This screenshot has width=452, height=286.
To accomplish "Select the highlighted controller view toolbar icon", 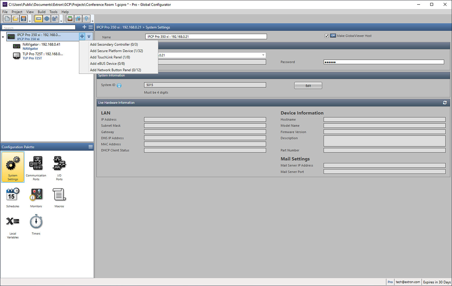I will [x=39, y=19].
